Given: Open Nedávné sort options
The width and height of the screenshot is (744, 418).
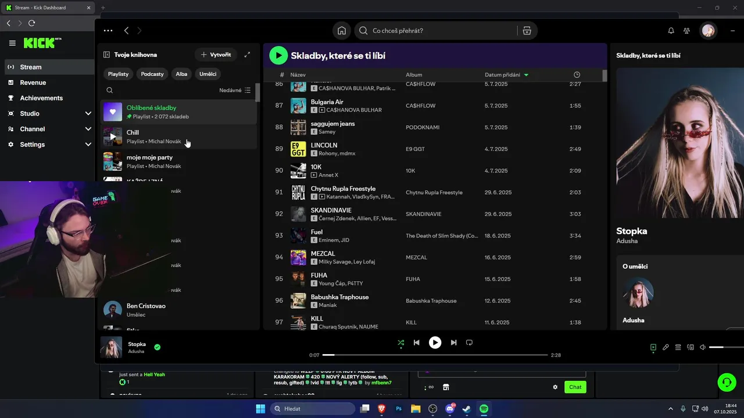Looking at the screenshot, I should point(235,90).
